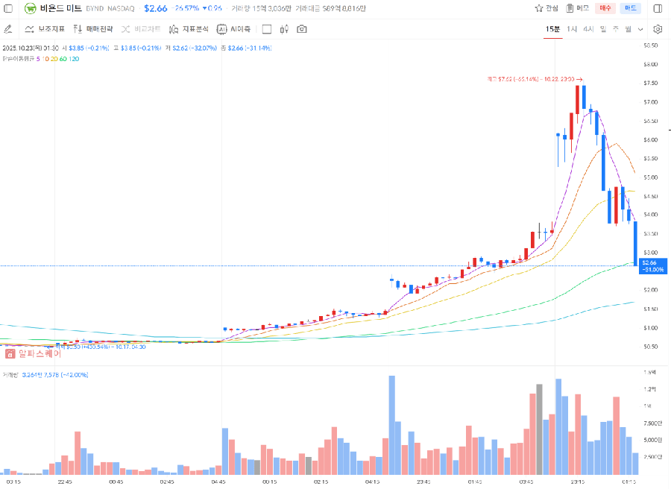Change chart type with candlestick icon
Viewport: 671px width, 489px height.
click(x=284, y=29)
